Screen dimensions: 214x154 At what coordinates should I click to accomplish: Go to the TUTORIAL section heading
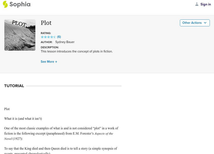click(x=14, y=86)
